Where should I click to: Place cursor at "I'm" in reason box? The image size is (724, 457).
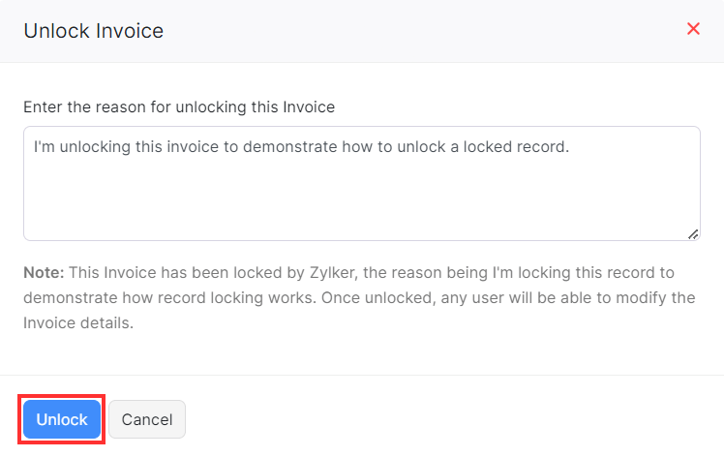coord(45,148)
